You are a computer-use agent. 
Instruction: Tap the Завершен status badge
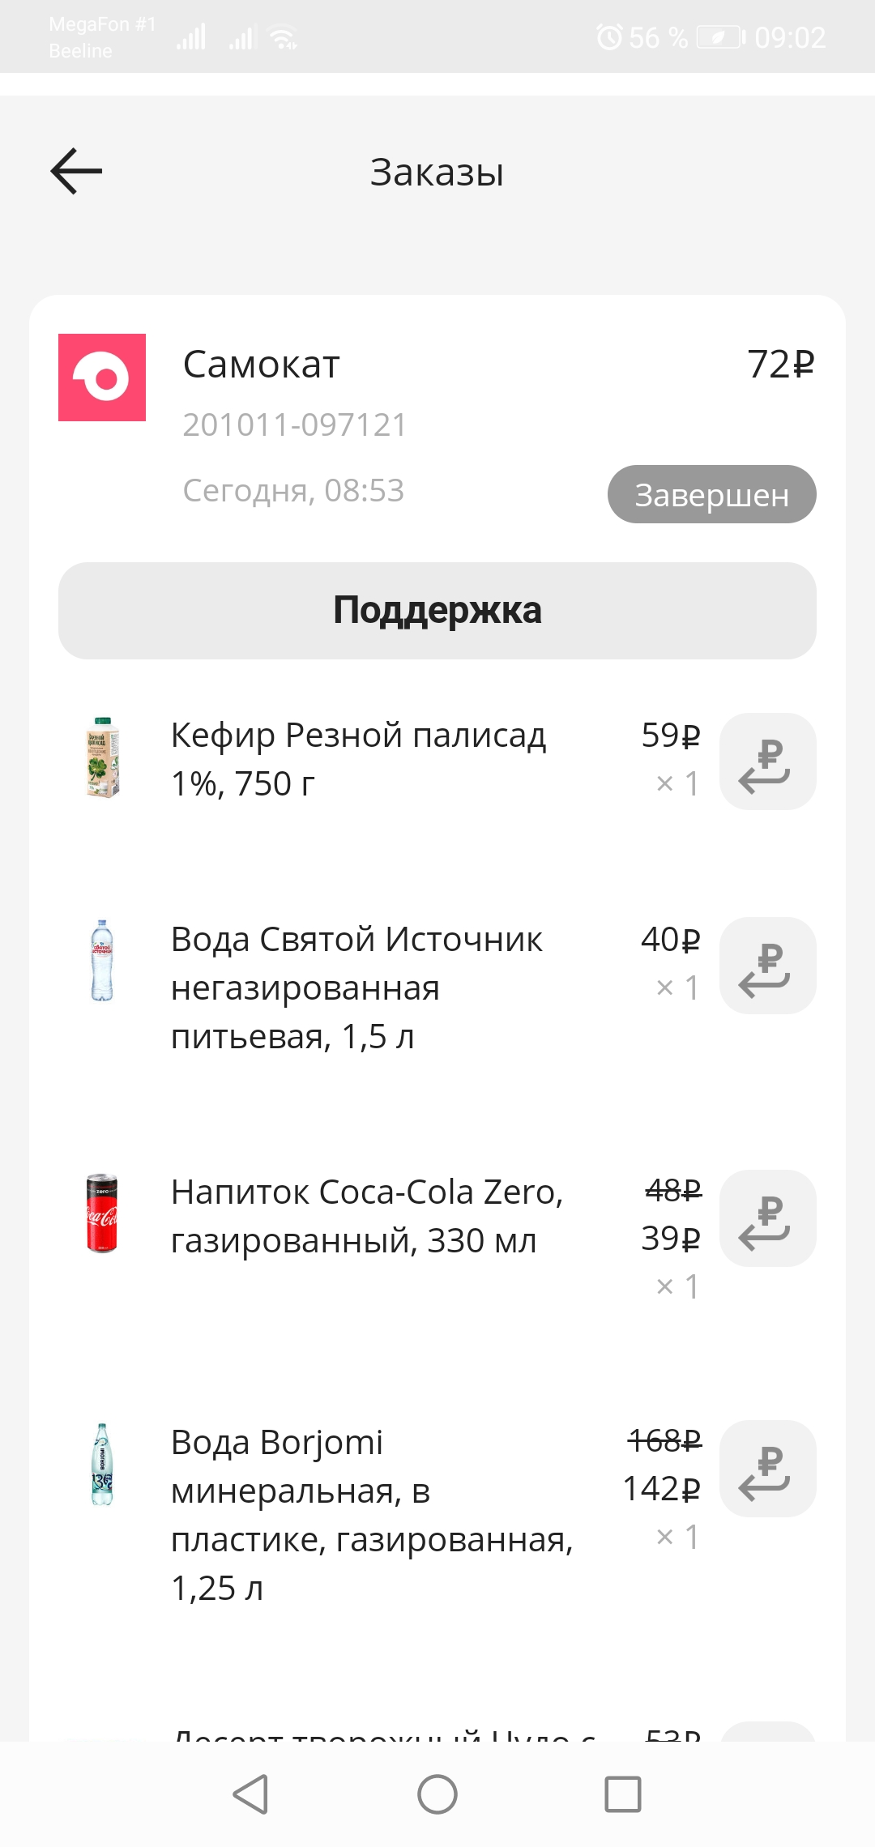tap(712, 494)
